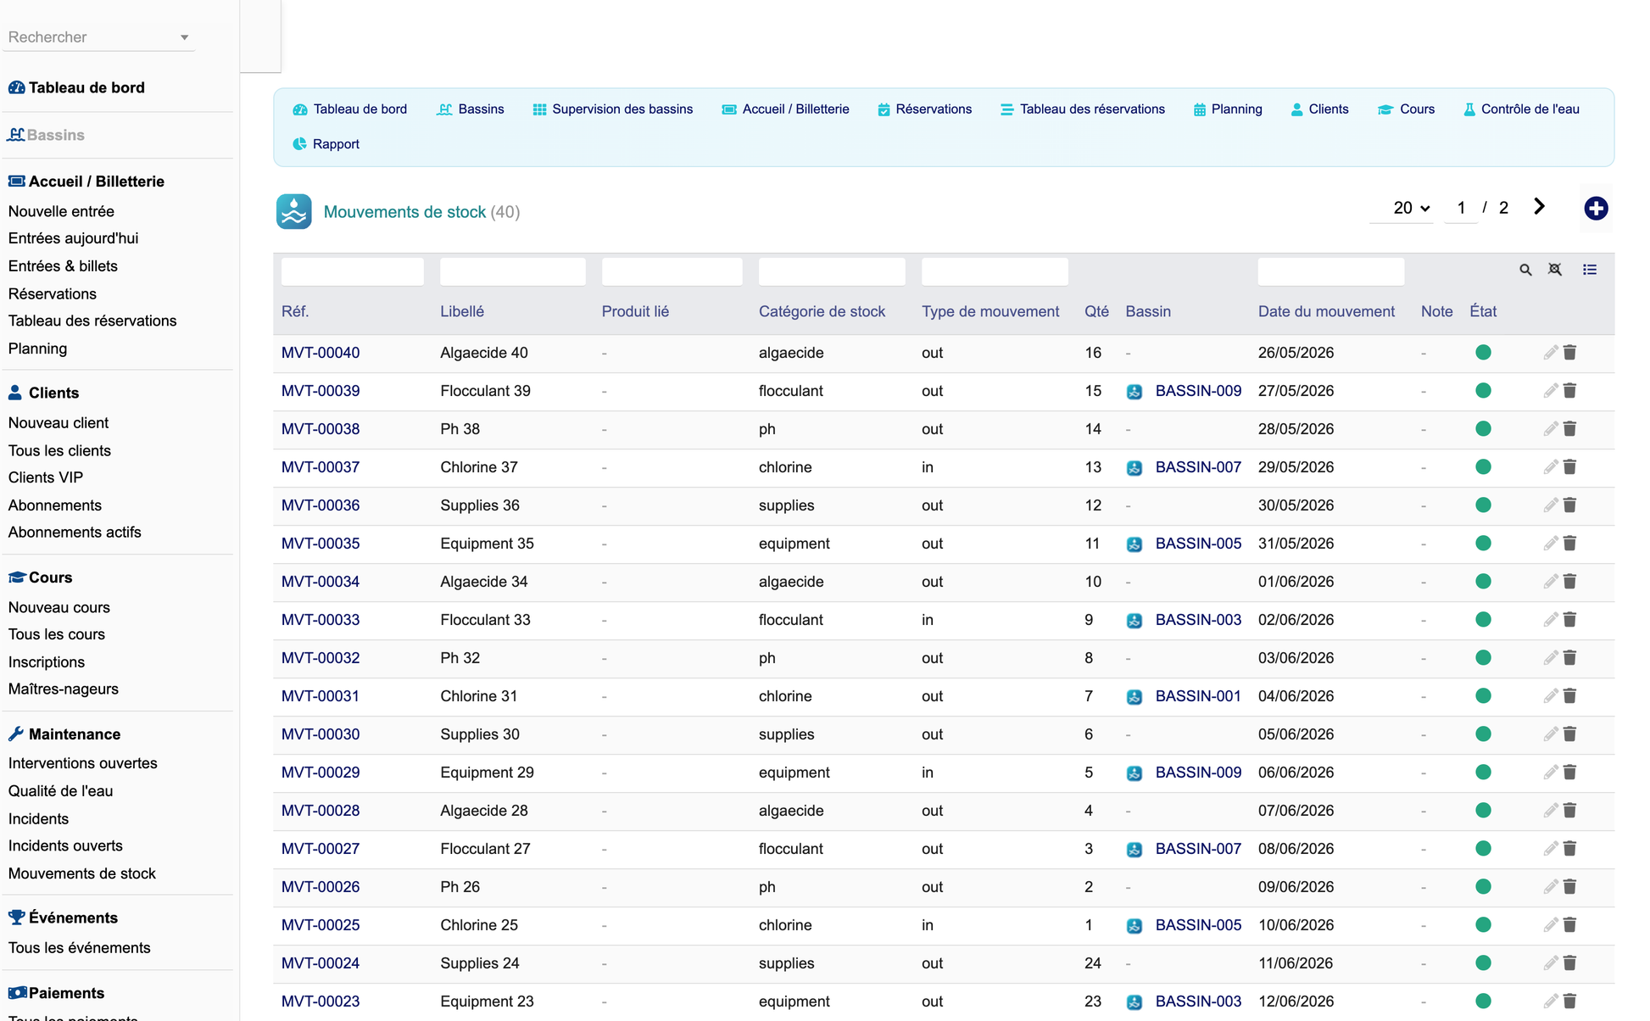1650x1021 pixels.
Task: Edit MVT-00040 with the pencil icon
Action: [x=1550, y=353]
